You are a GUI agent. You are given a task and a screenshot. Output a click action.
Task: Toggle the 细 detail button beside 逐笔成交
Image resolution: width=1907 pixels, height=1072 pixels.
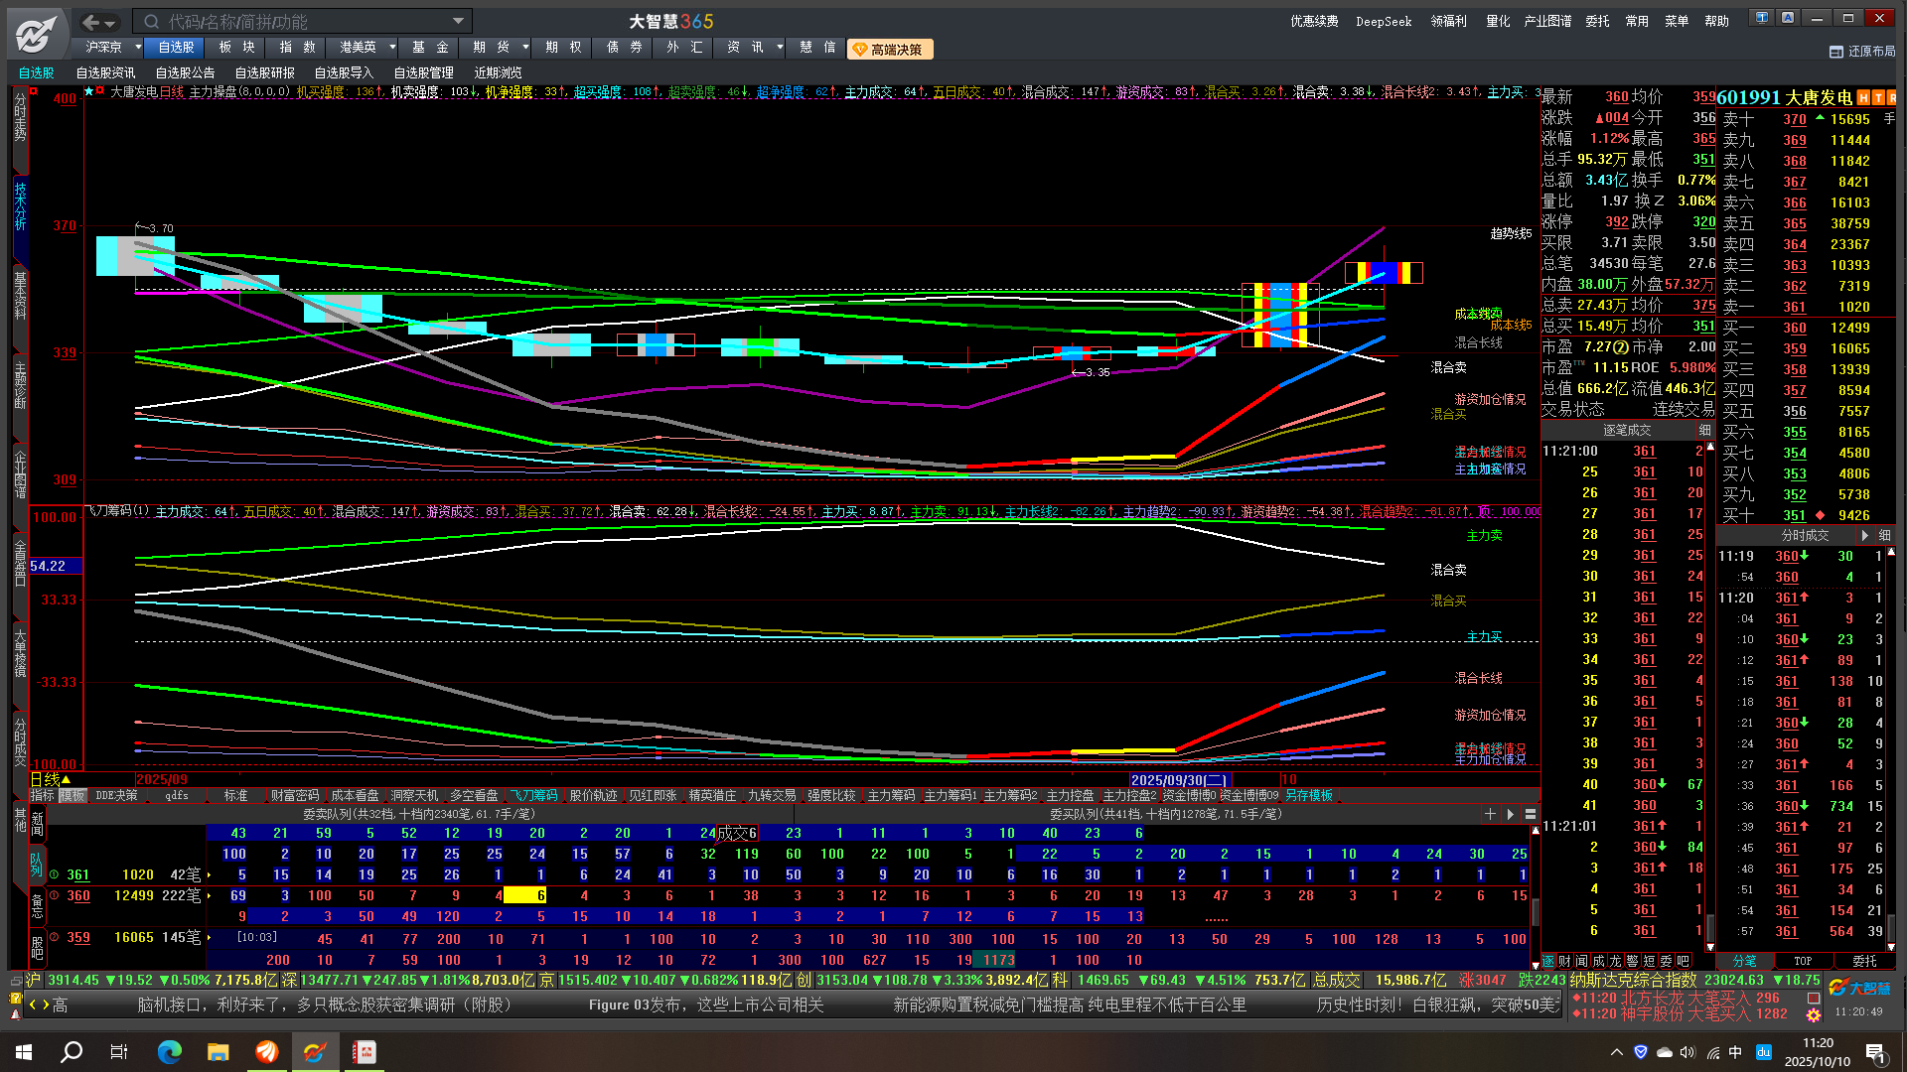[1705, 430]
